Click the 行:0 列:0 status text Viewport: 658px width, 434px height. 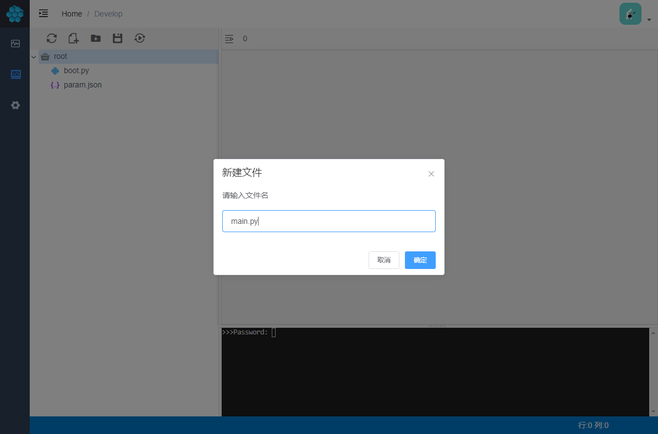pos(593,425)
